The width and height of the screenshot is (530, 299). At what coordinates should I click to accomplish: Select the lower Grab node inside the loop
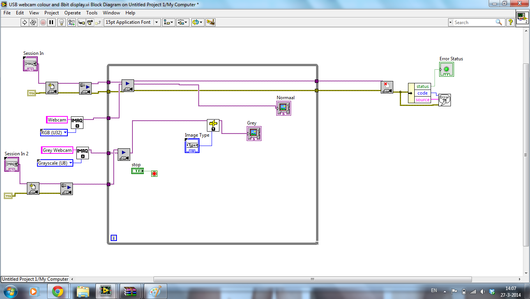[124, 155]
